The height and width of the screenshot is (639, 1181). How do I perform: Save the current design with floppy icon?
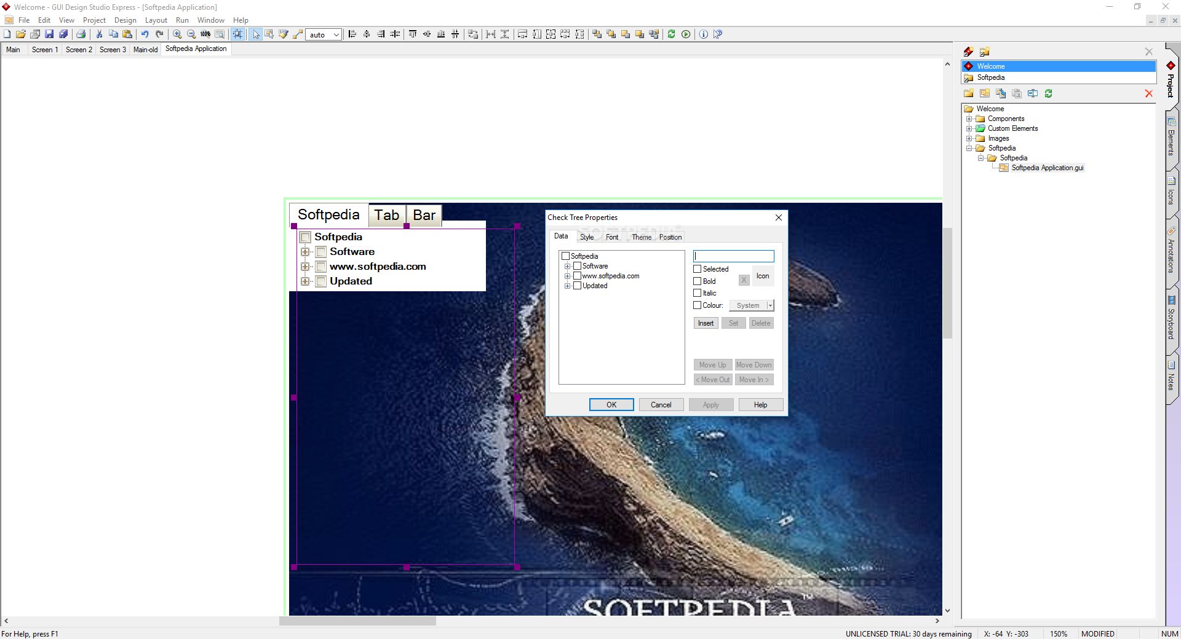(49, 34)
